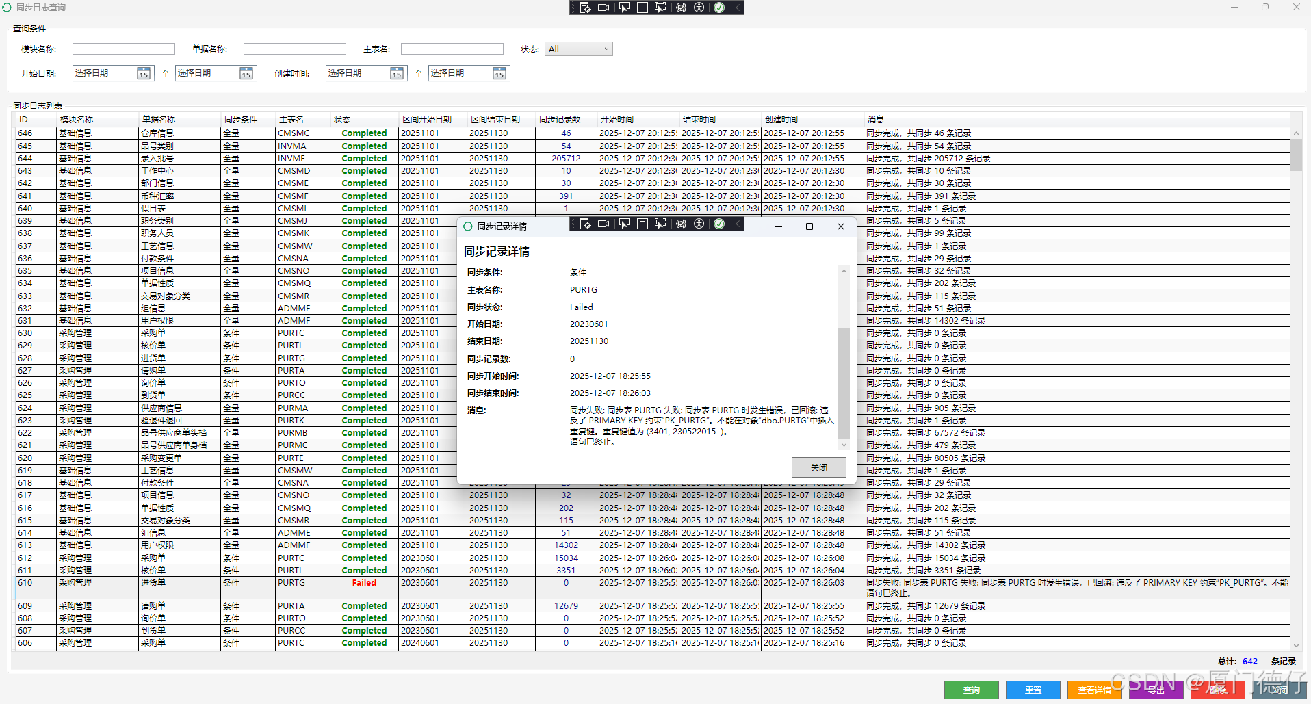Click the blue 重置 button
Screen dimensions: 1311x704
click(1033, 690)
